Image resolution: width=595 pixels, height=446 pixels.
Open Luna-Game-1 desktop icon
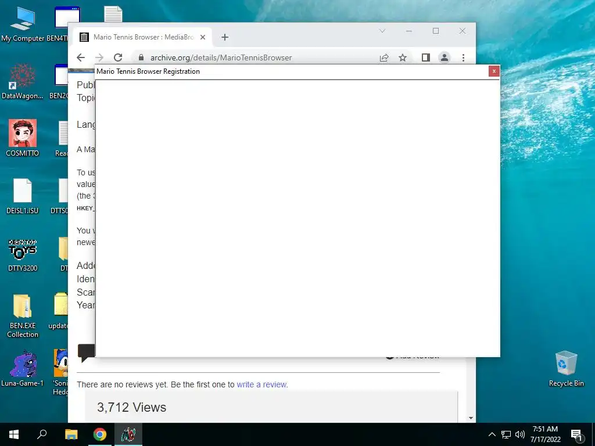(x=23, y=369)
